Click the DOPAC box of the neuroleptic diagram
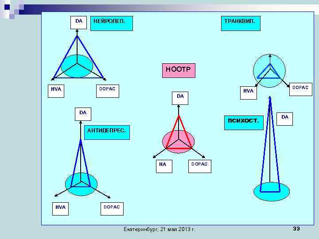 coord(107,91)
